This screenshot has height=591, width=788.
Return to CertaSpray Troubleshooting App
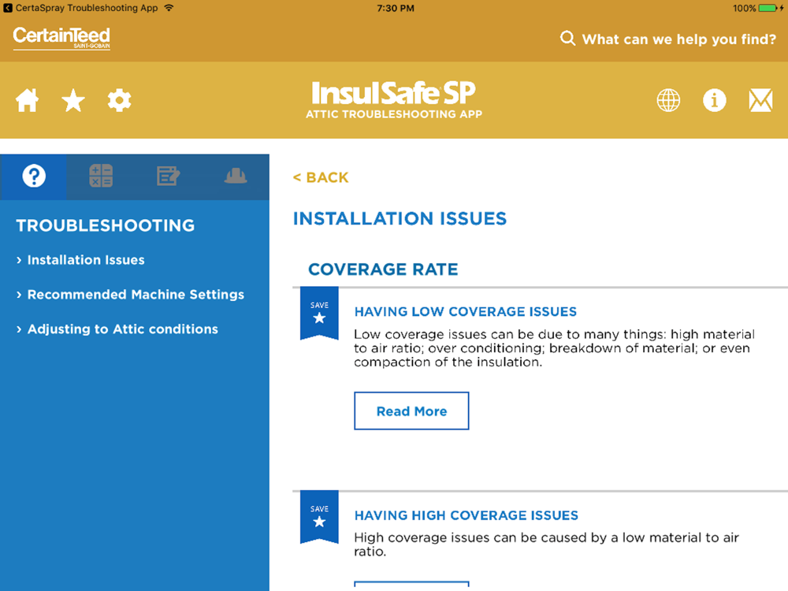[80, 8]
